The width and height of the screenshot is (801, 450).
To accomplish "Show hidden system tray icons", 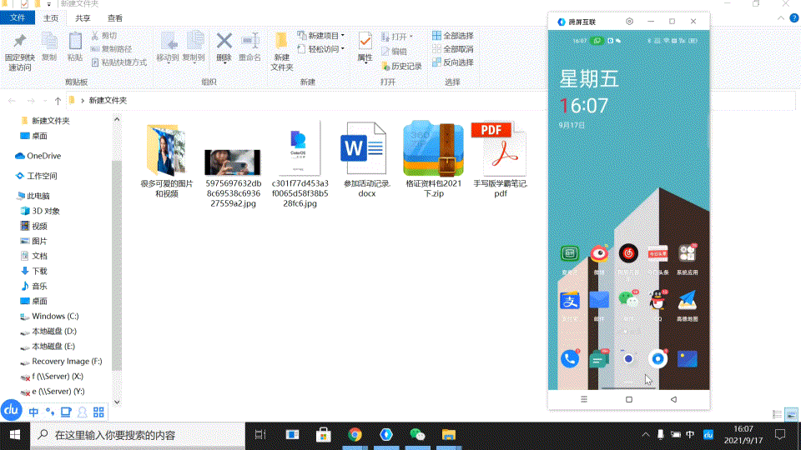I will pos(646,435).
